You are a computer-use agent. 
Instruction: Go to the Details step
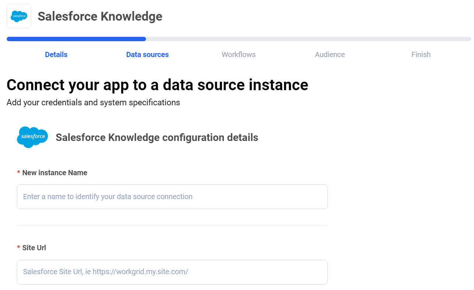point(56,54)
